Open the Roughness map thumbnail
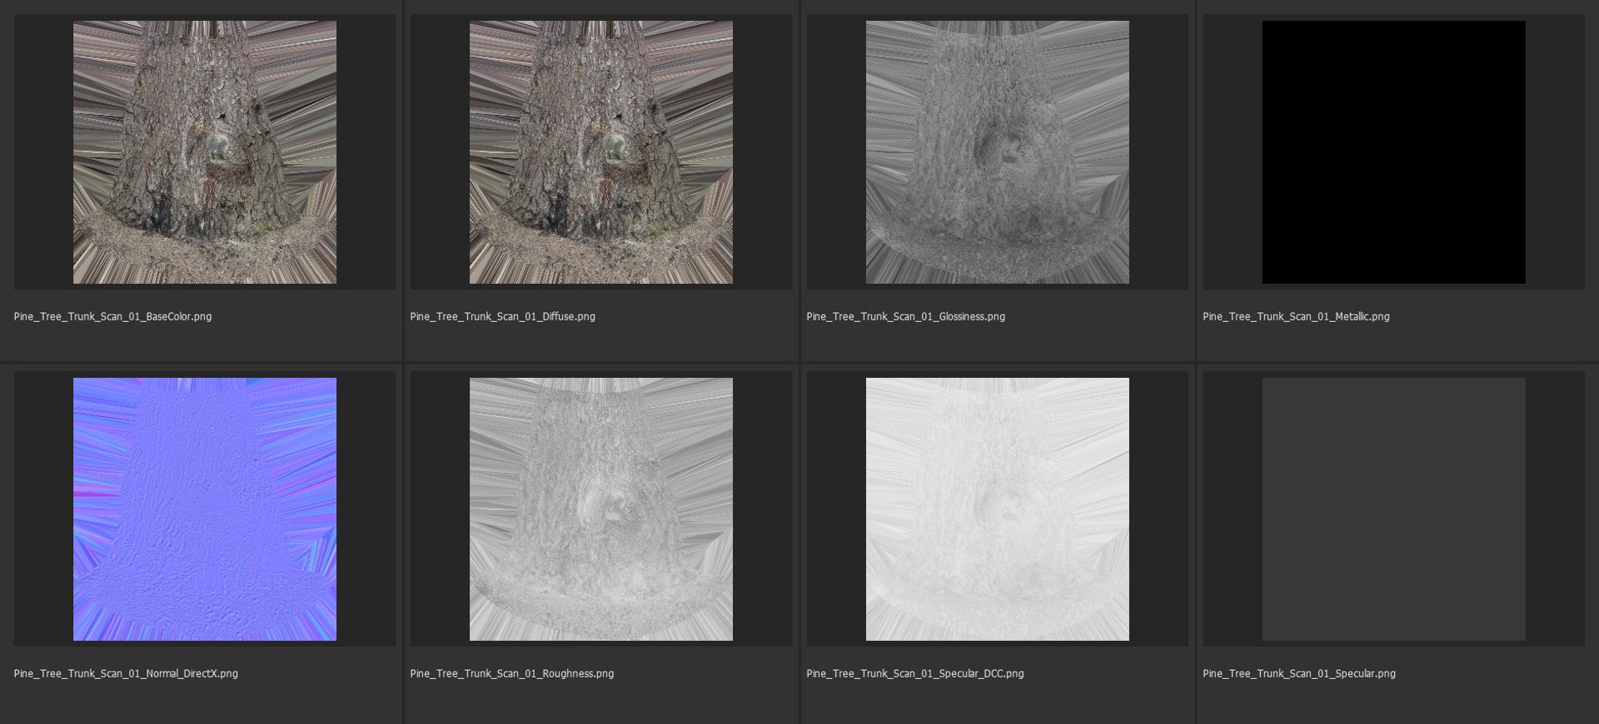The height and width of the screenshot is (724, 1599). tap(601, 509)
